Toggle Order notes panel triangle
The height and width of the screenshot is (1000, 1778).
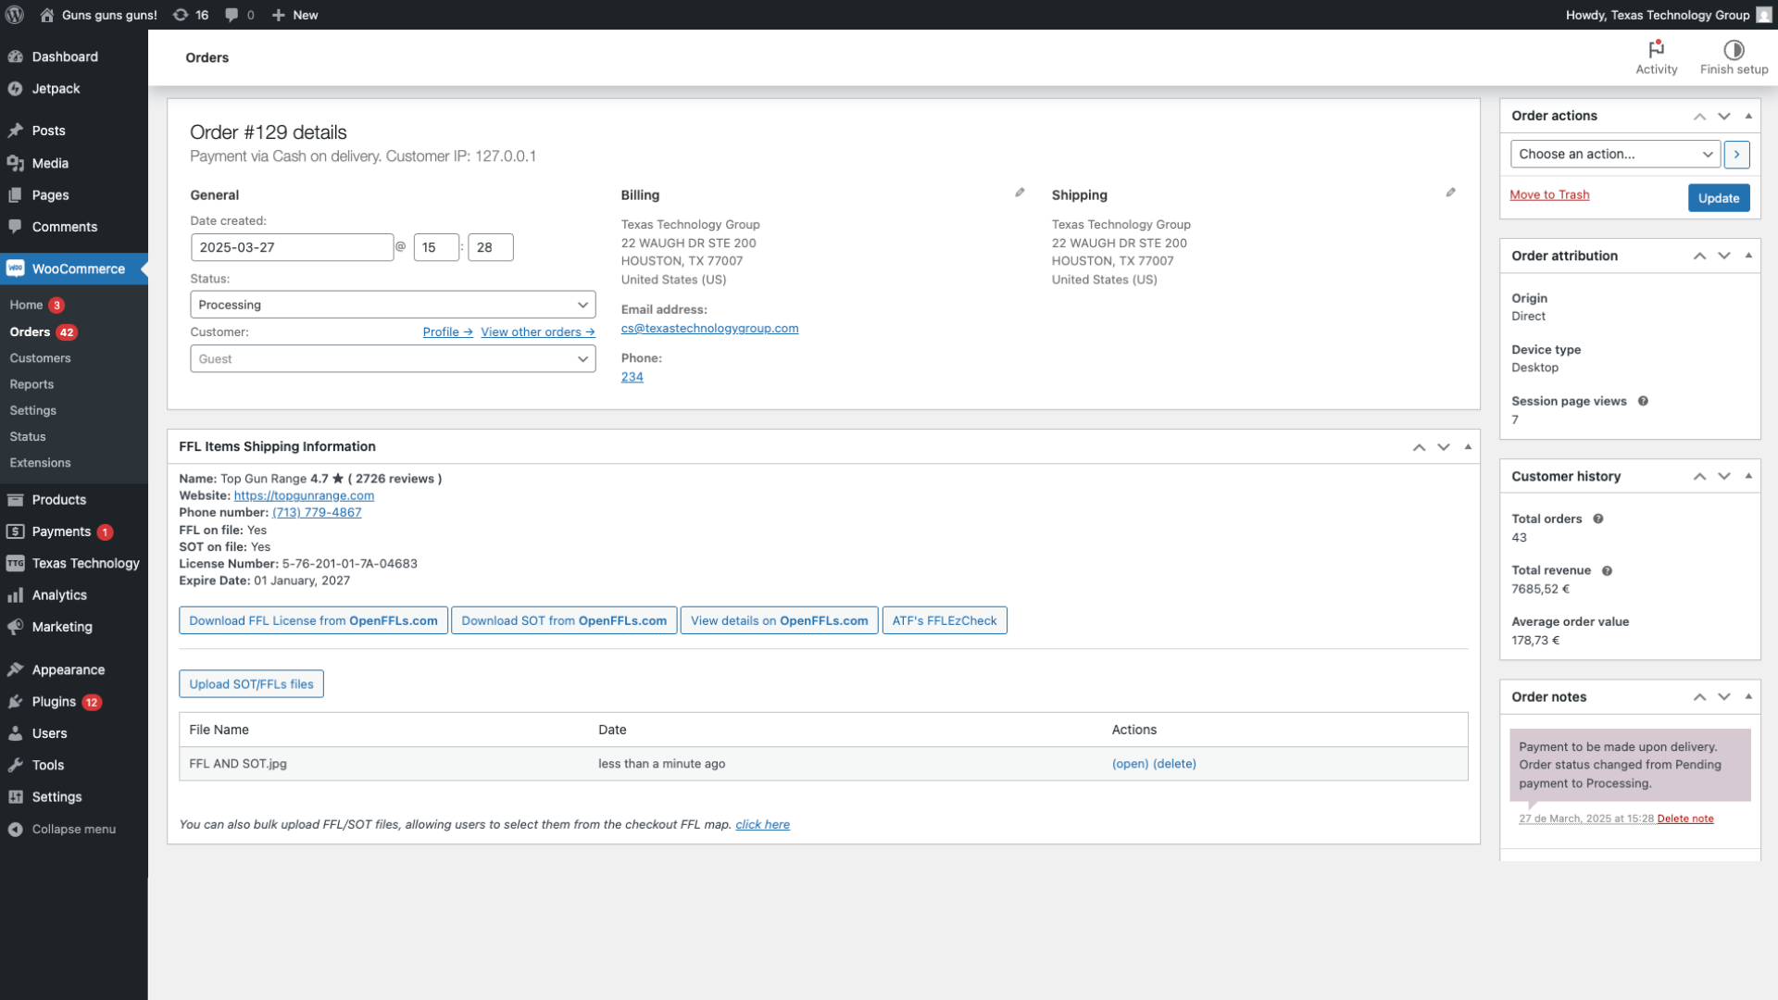coord(1748,696)
